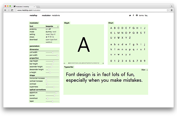Image resolution: width=177 pixels, height=117 pixels.
Task: Turn anatomy on
Action: coord(47,29)
